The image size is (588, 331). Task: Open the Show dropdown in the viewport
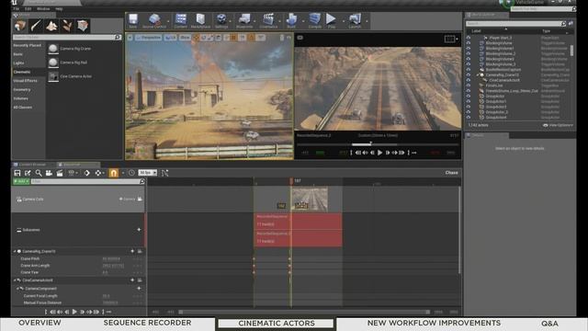[185, 38]
